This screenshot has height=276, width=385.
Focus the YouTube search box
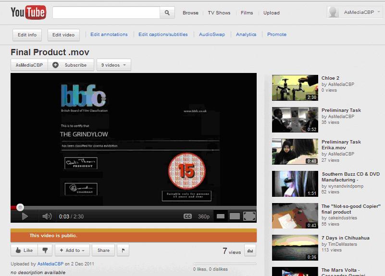106,12
